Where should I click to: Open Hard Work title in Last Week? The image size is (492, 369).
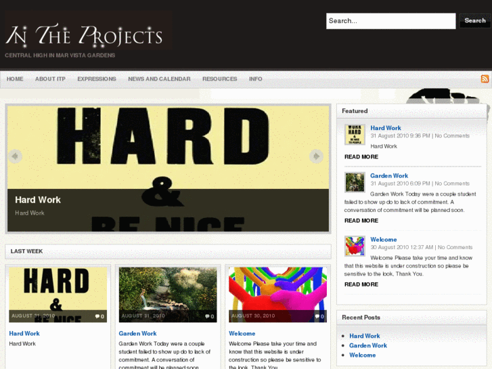[x=24, y=334]
